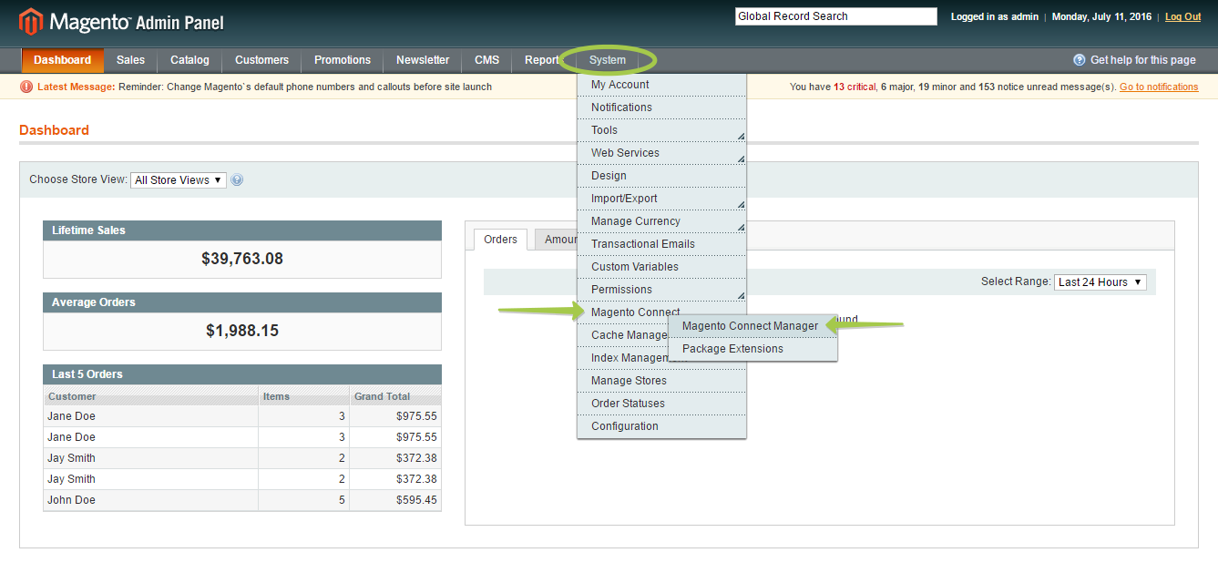Click the Lifetime Sales value $39,763.08
Viewport: 1218px width, 573px height.
(242, 259)
